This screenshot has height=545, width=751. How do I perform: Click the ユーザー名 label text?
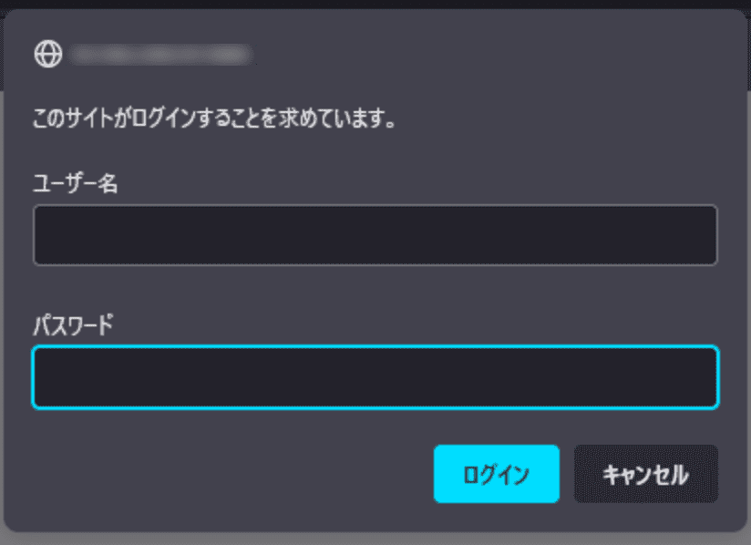point(77,184)
